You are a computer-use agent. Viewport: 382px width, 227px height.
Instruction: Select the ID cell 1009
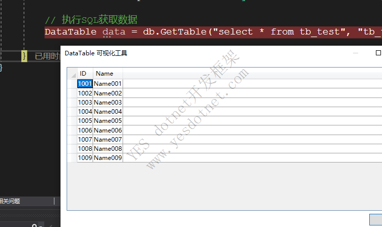(x=85, y=157)
